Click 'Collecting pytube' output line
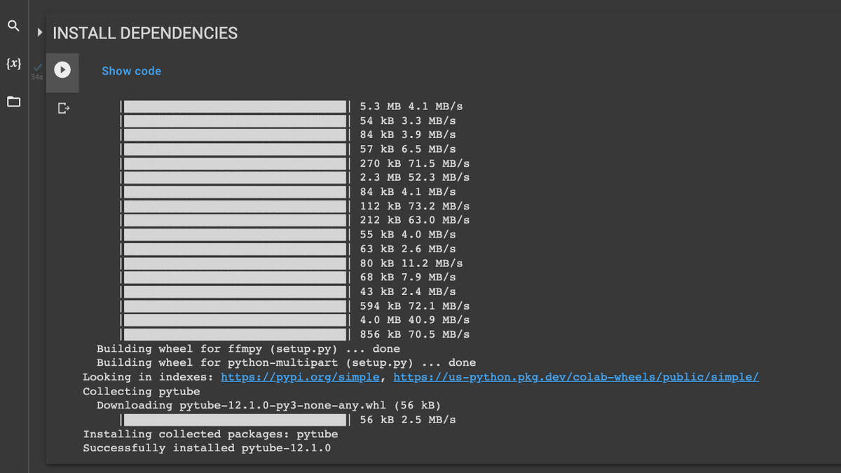Viewport: 841px width, 473px height. (142, 391)
